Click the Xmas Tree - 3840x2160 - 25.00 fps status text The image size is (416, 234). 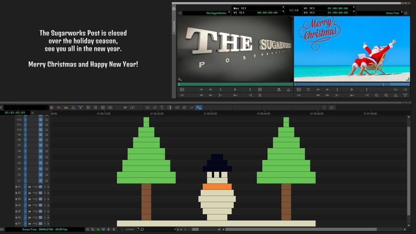click(x=45, y=229)
